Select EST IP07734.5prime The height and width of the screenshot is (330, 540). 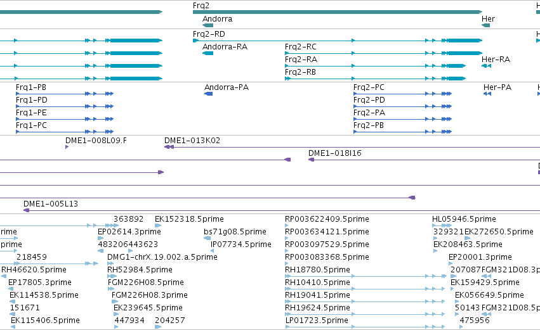(240, 244)
